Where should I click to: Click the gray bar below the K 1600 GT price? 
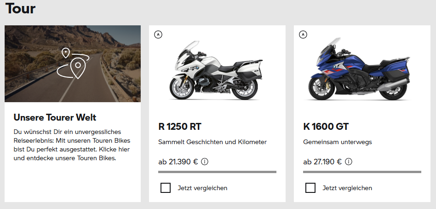point(362,172)
